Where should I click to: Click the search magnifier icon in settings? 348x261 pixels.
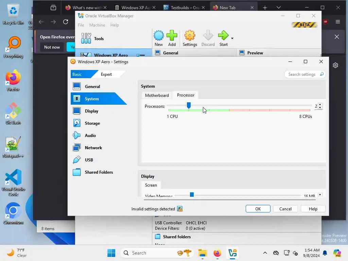tap(321, 74)
